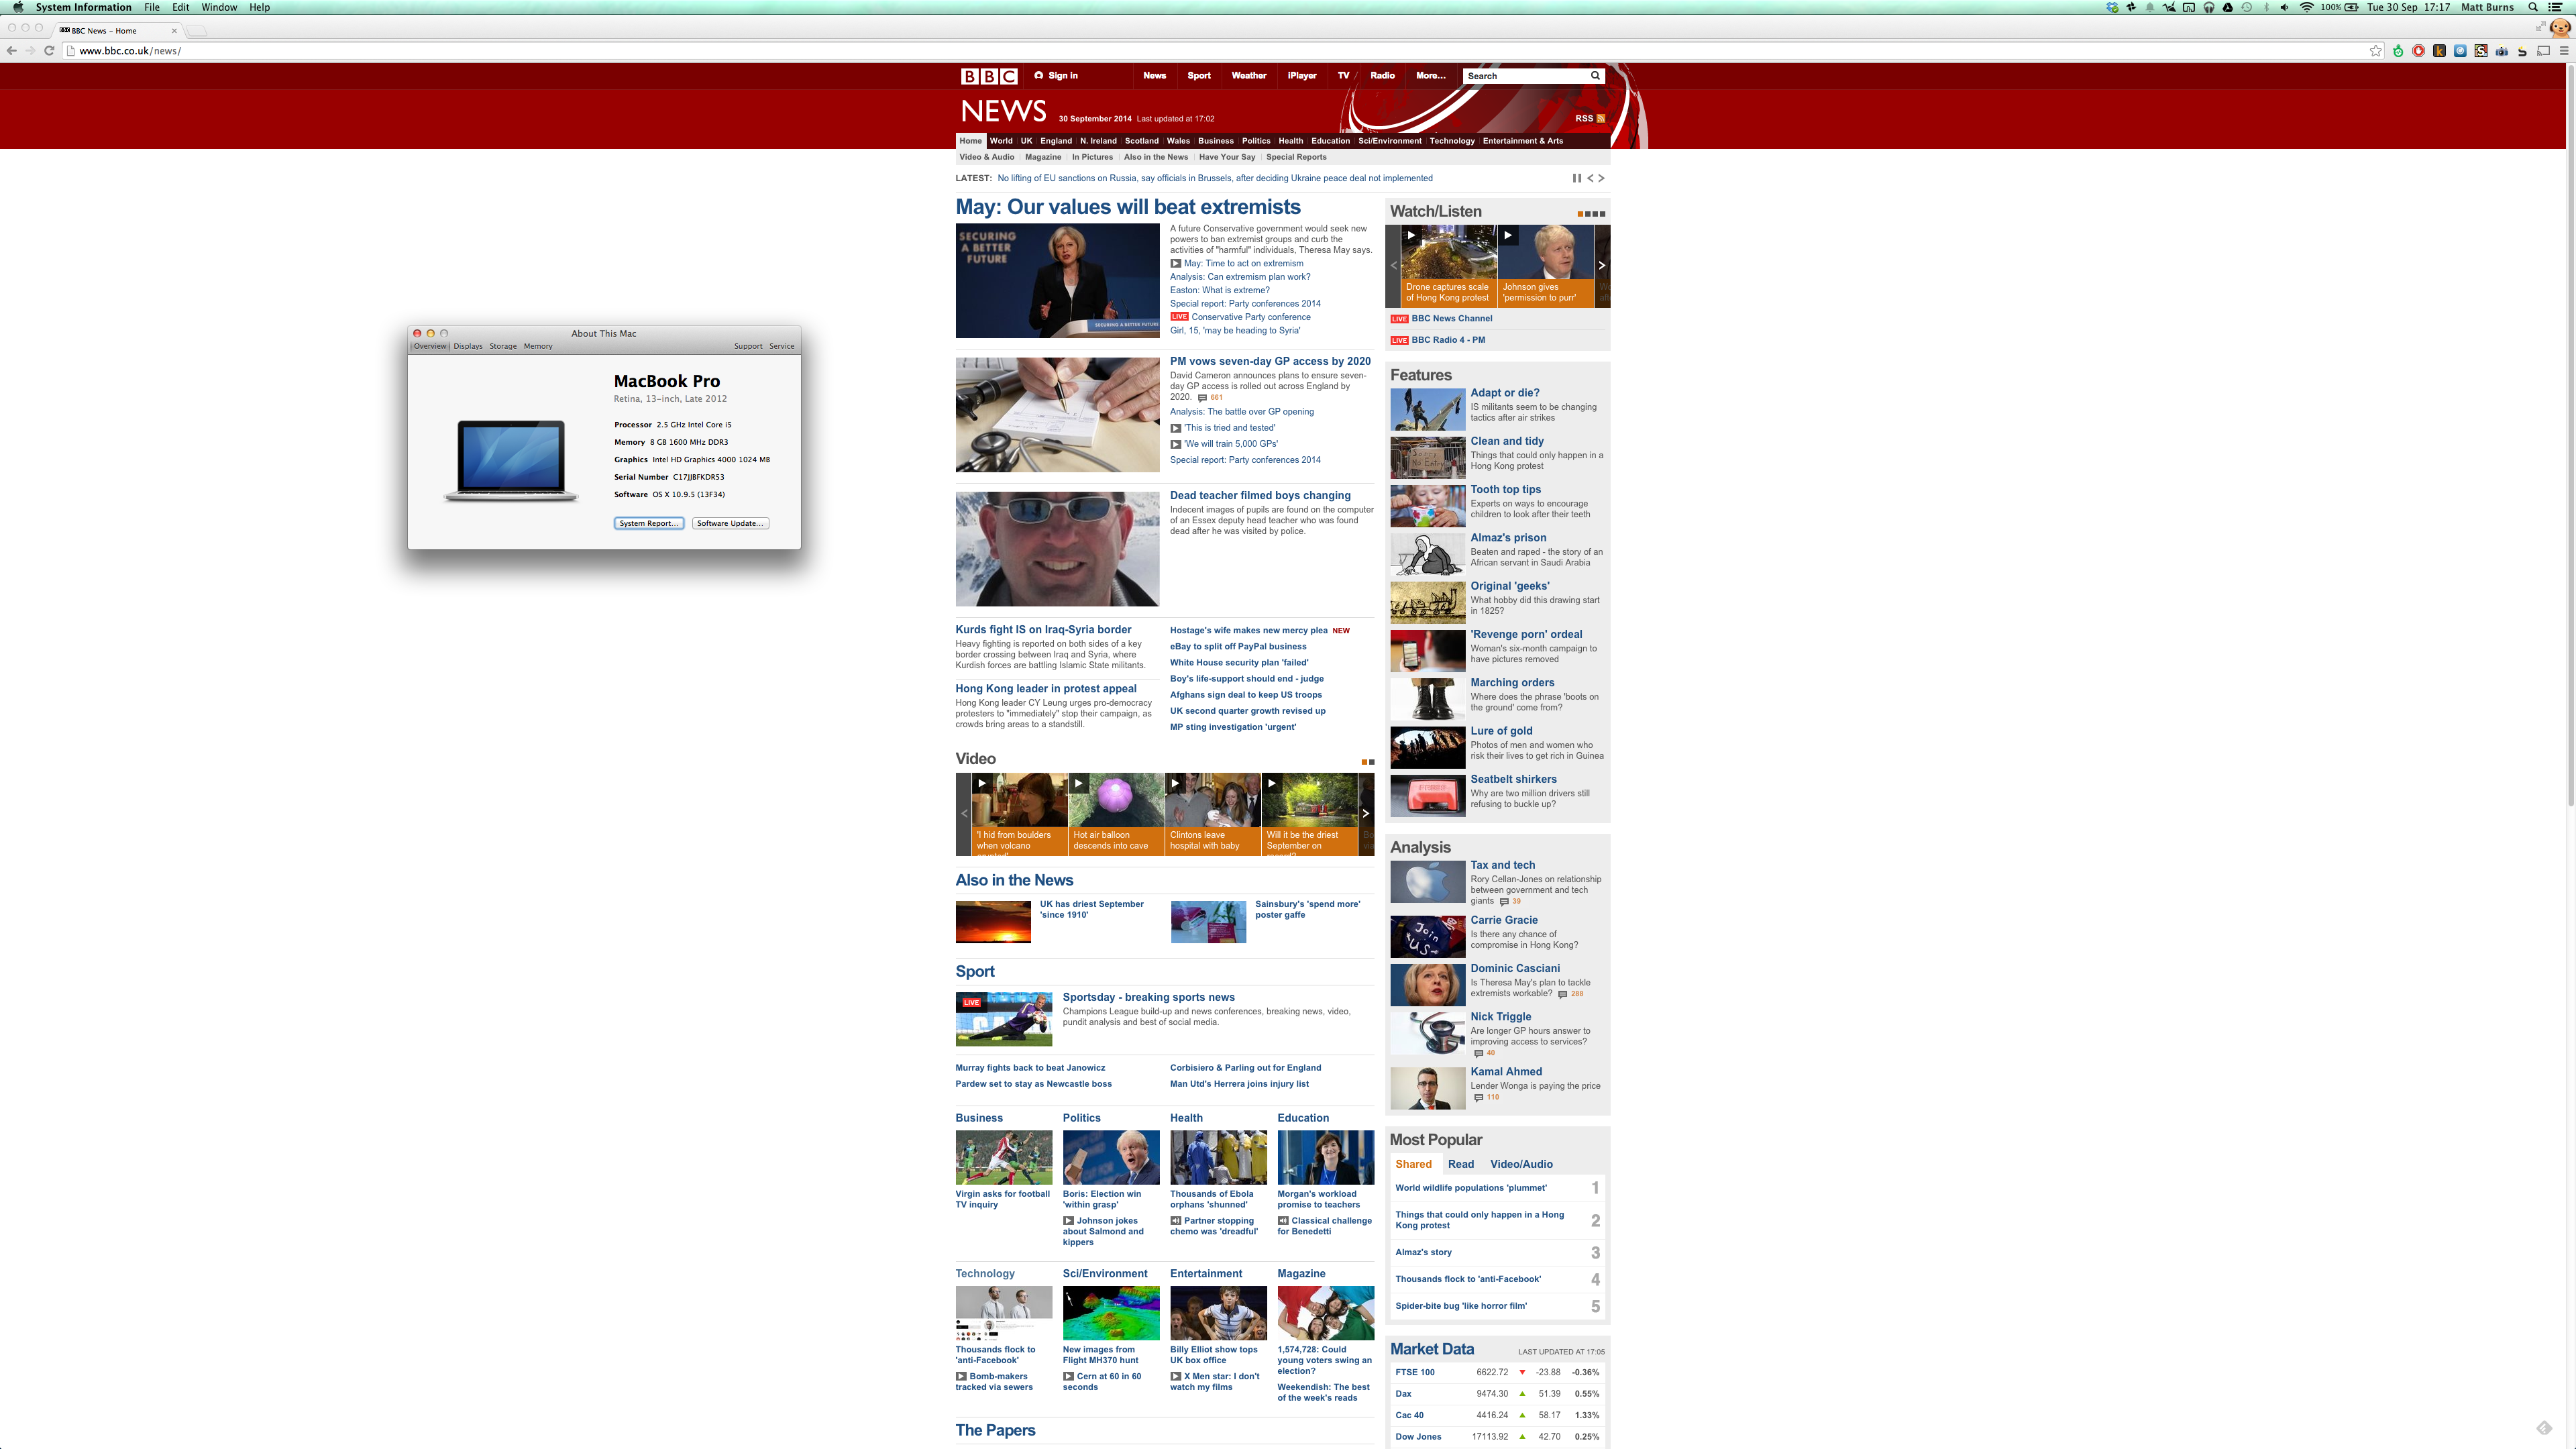Click the page vertical scrollbar
The width and height of the screenshot is (2576, 1449).
(2570, 435)
